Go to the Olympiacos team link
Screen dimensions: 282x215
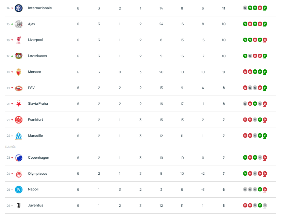[x=38, y=174]
